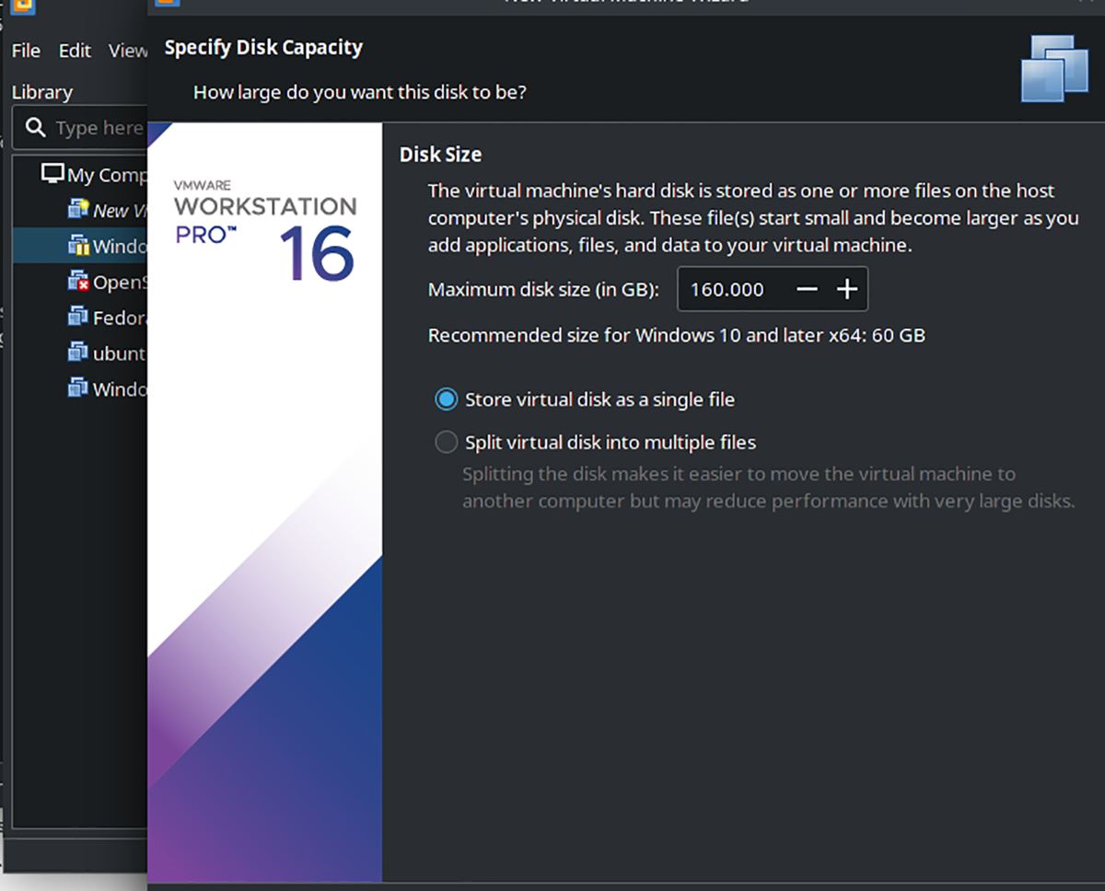Open the Edit menu

(75, 51)
